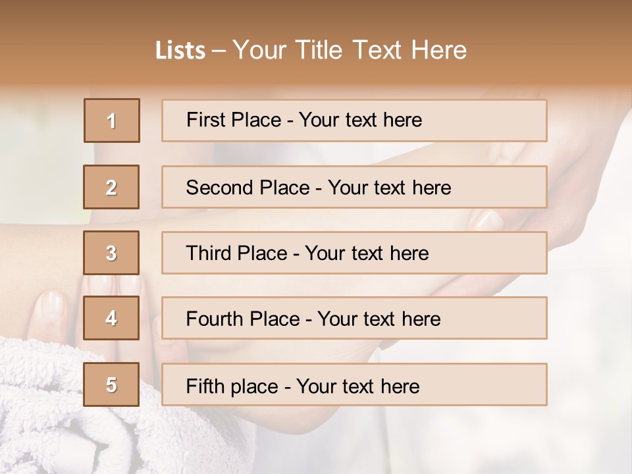The width and height of the screenshot is (632, 474).
Task: Select the number 2 box
Action: (111, 187)
